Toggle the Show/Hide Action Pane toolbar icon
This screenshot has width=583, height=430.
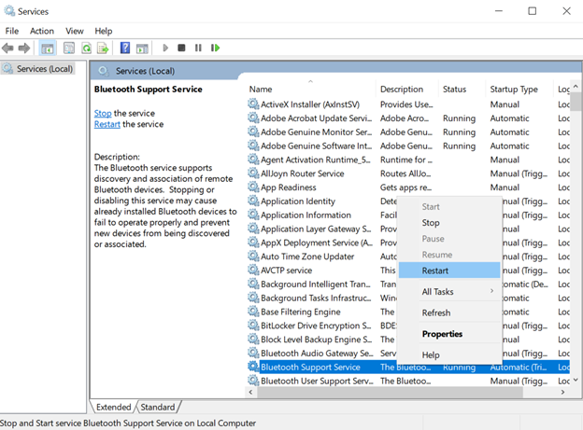(142, 48)
